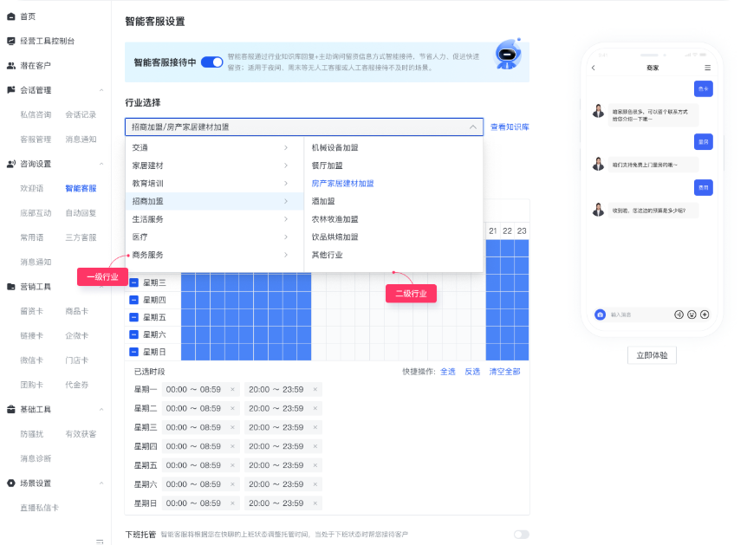The width and height of the screenshot is (747, 545).
Task: Open the phone preview hamburger menu
Action: 707,68
